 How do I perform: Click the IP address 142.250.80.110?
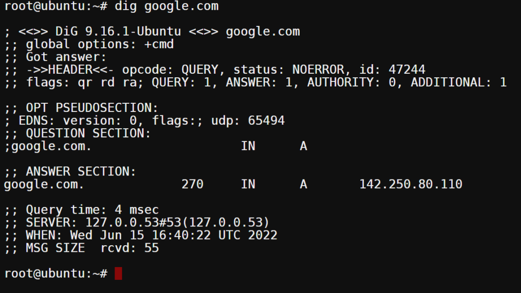click(x=411, y=184)
